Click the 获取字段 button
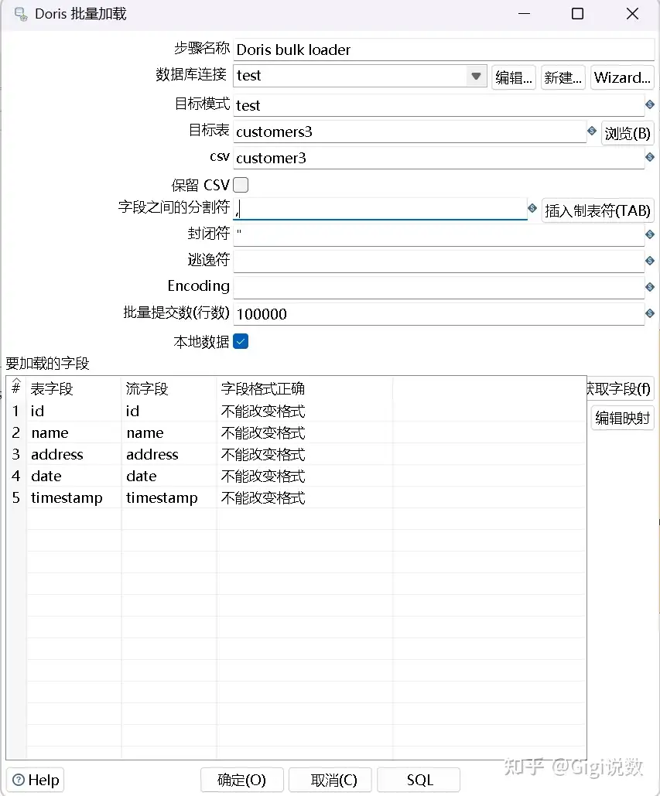 [620, 389]
